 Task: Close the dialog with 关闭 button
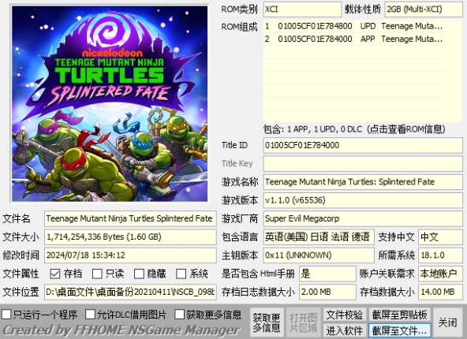pos(447,322)
